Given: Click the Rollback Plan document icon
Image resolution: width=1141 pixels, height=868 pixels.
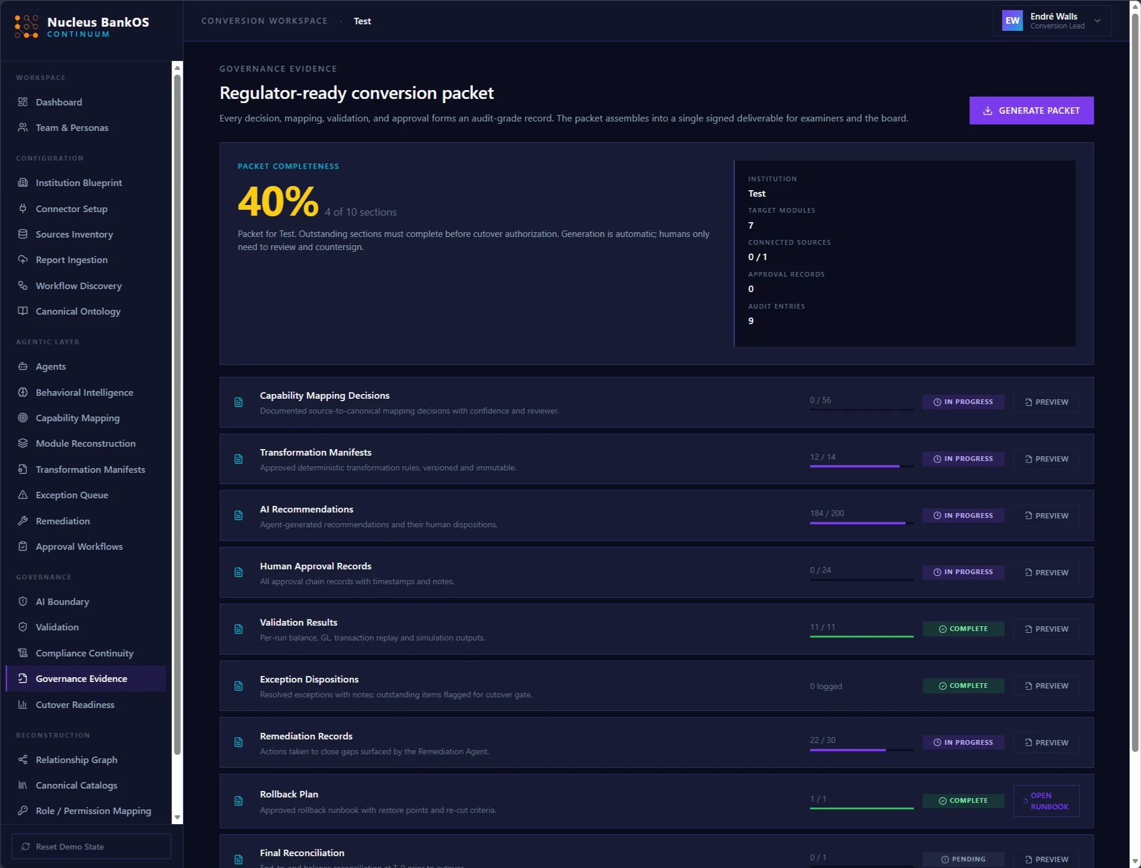Looking at the screenshot, I should pos(238,801).
